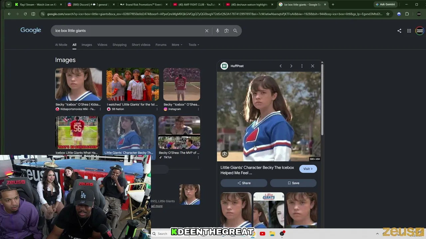Switch to Shopping results tab
This screenshot has width=426, height=239.
pos(119,45)
